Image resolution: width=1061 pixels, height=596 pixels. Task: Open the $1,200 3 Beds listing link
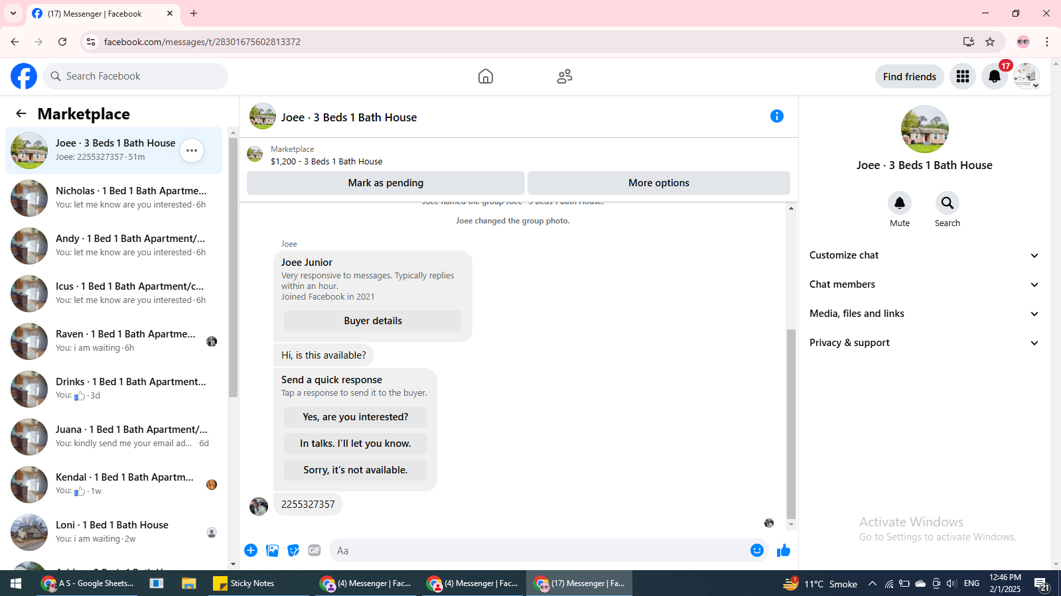[326, 161]
